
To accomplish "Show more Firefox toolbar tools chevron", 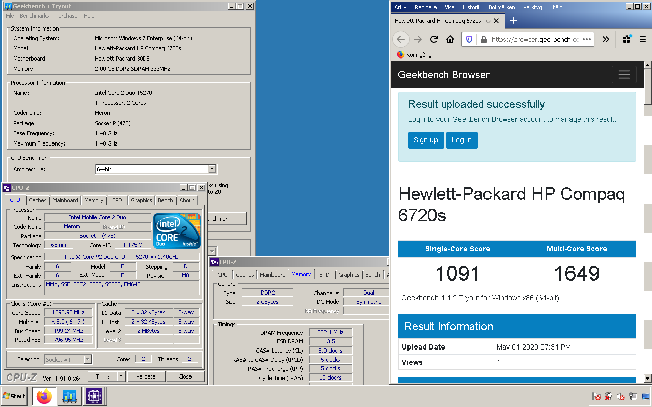I will pyautogui.click(x=605, y=39).
